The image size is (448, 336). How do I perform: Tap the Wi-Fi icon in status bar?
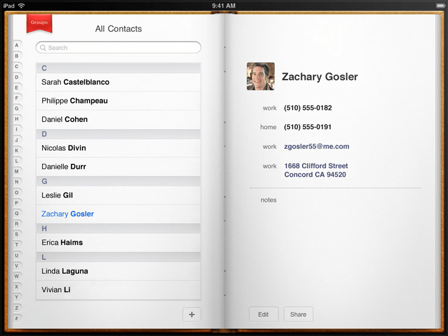coord(21,5)
